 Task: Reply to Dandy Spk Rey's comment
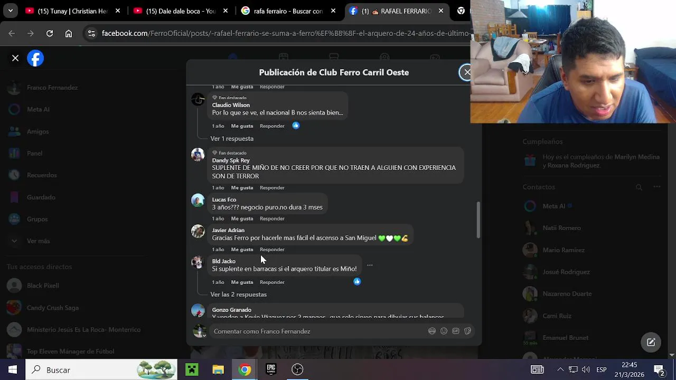pos(272,188)
